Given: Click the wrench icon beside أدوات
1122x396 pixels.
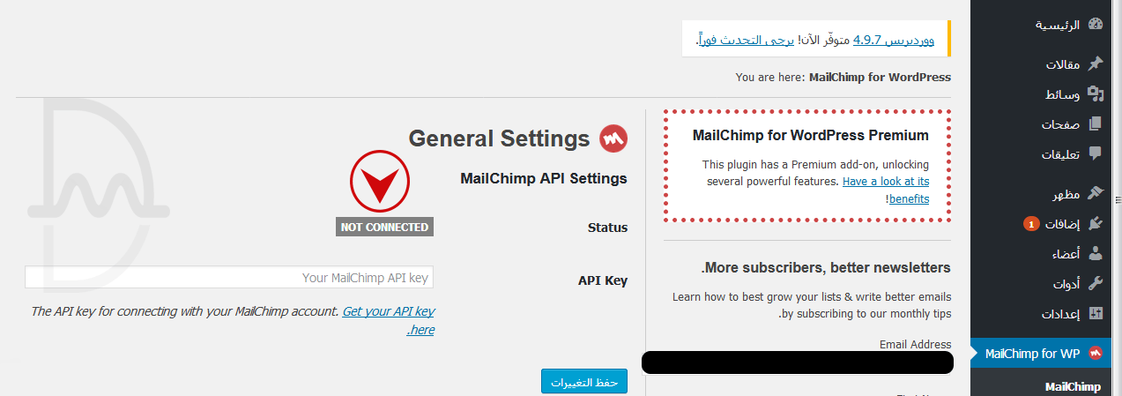Looking at the screenshot, I should coord(1096,284).
